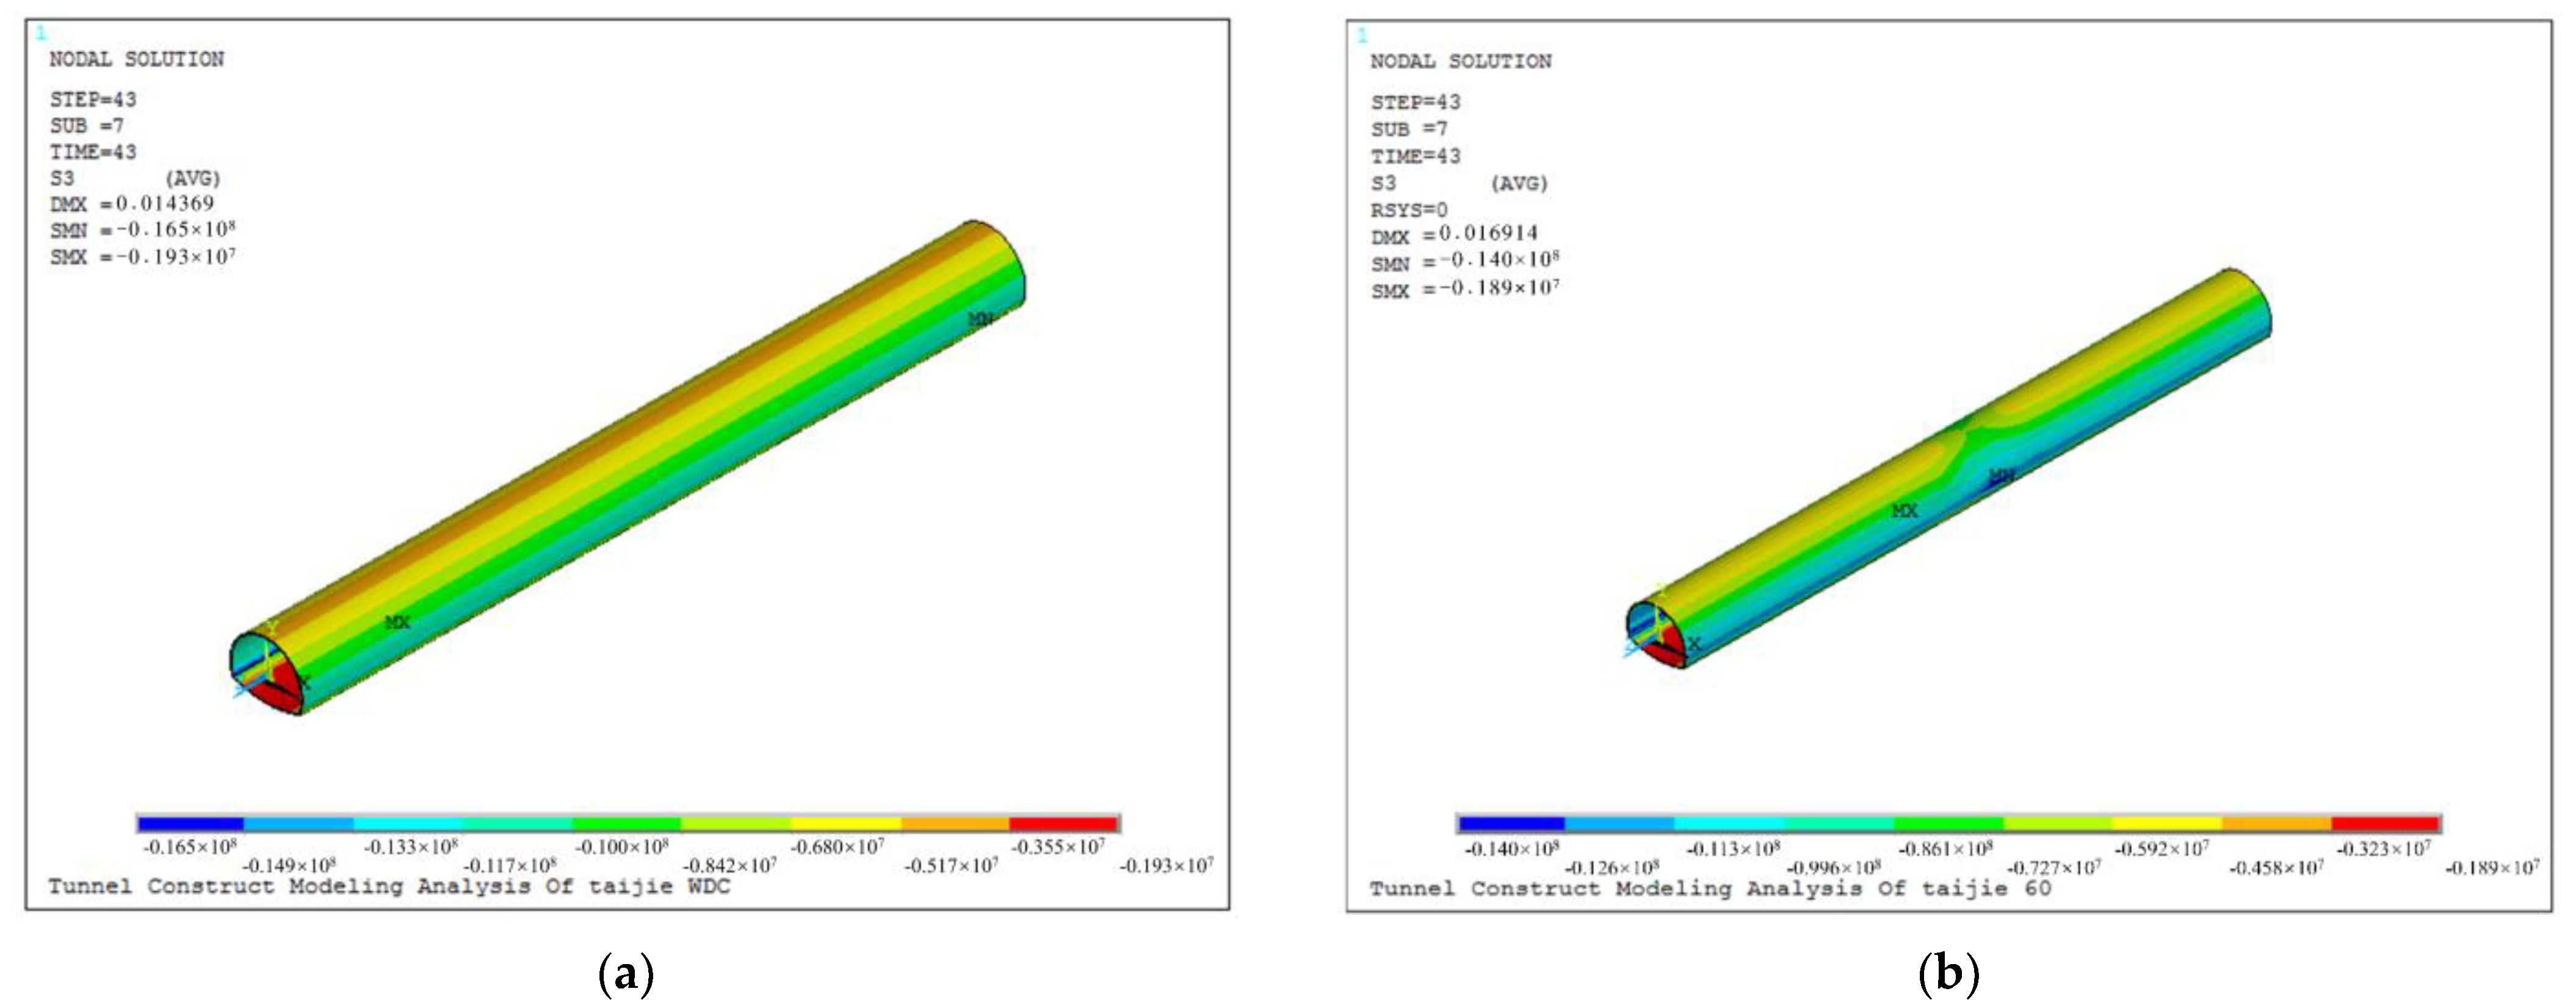The width and height of the screenshot is (2576, 1008).
Task: Click the -0.727×10⁷ legend label in plot (b)
Action: point(2053,867)
